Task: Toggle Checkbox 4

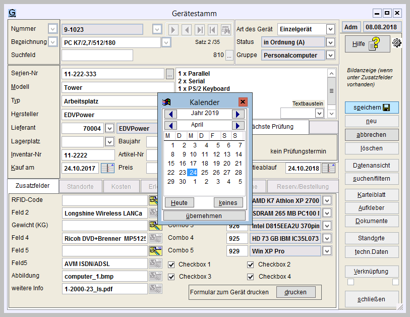Action: (x=251, y=277)
